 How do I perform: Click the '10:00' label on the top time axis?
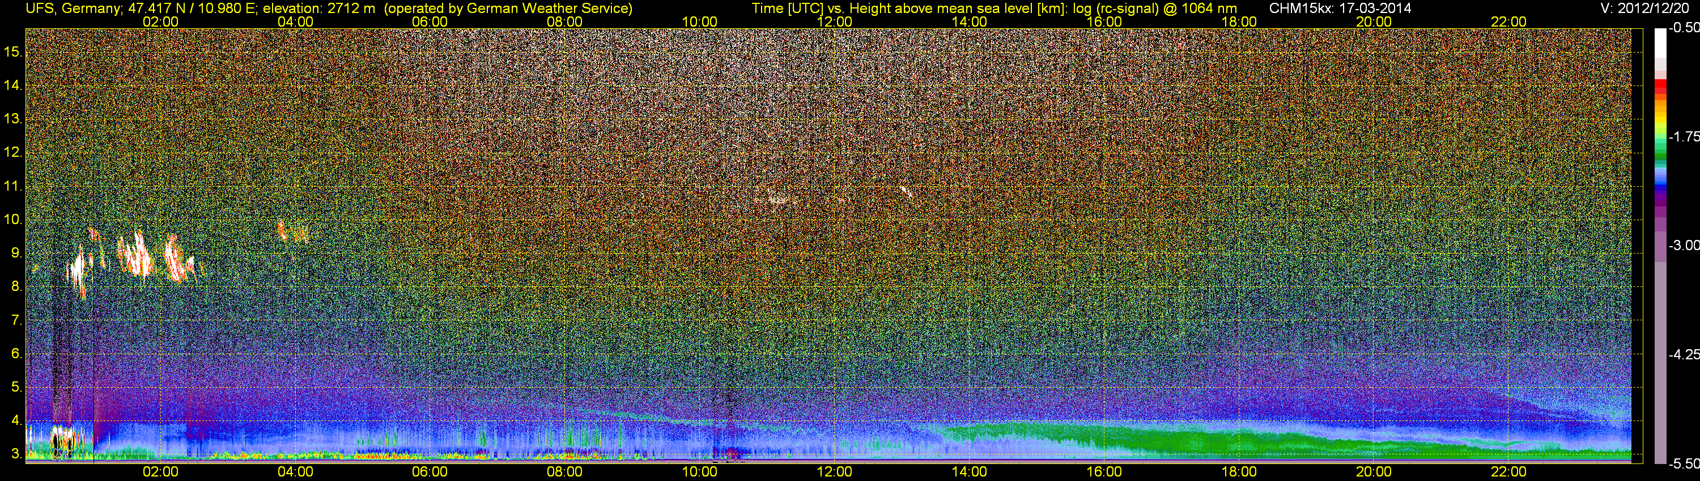[x=699, y=22]
